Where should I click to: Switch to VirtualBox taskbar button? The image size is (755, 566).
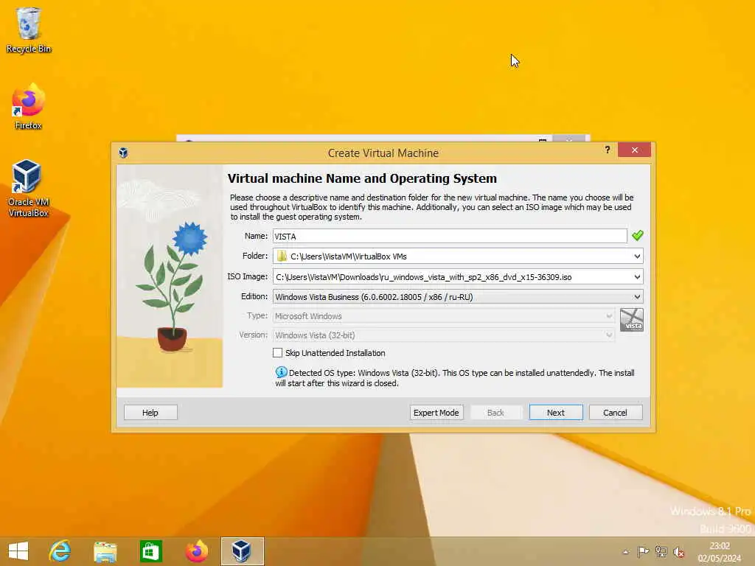point(242,551)
